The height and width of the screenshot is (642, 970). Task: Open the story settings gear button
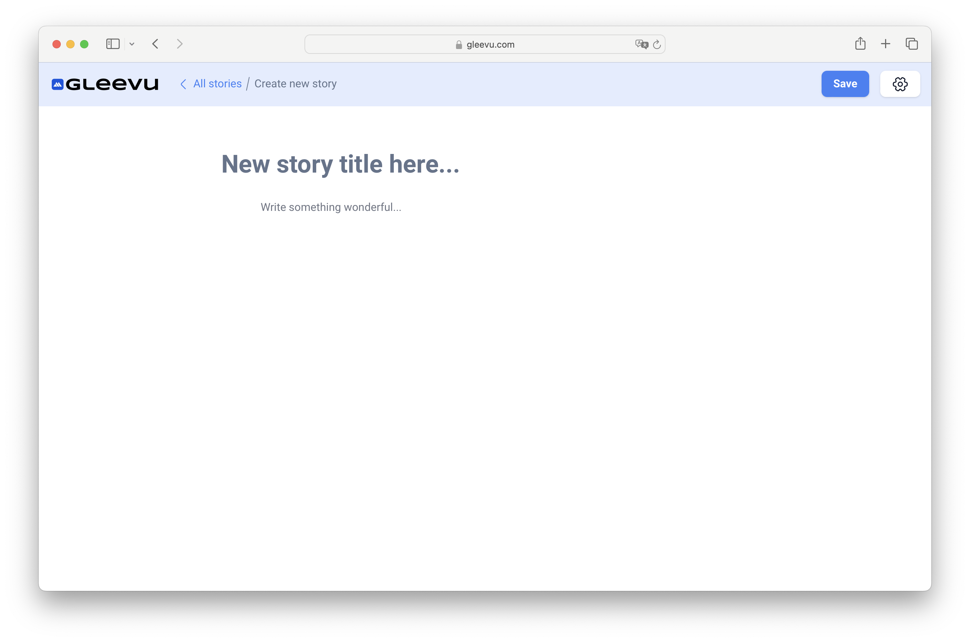pos(900,84)
